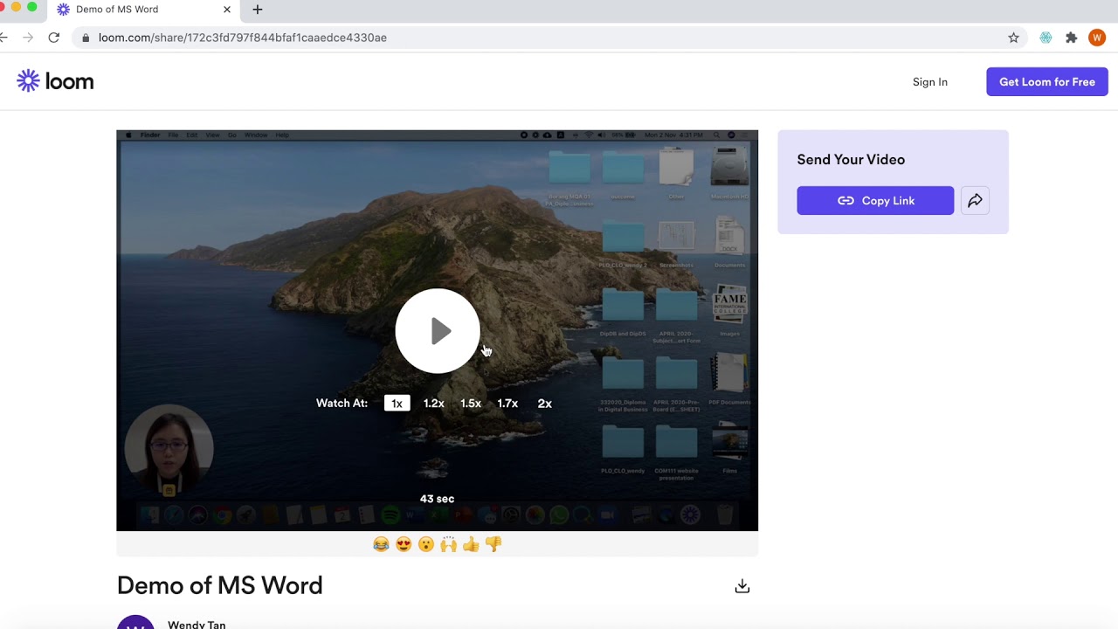Set playback speed to 1x
The width and height of the screenshot is (1118, 629).
tap(397, 404)
